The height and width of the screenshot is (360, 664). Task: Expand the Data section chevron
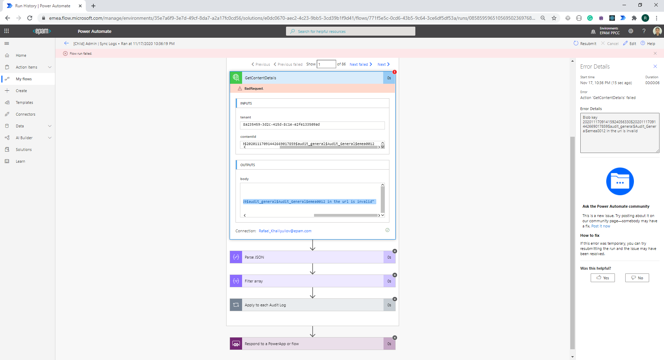tap(50, 126)
